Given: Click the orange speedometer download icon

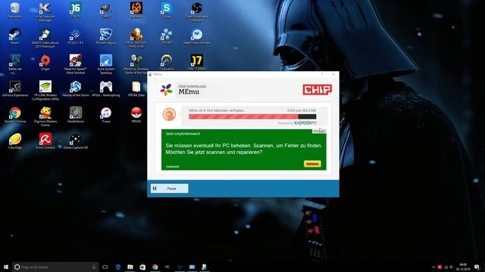Looking at the screenshot, I should [x=169, y=114].
